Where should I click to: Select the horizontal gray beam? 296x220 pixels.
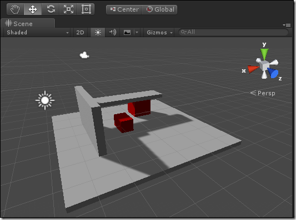128,97
